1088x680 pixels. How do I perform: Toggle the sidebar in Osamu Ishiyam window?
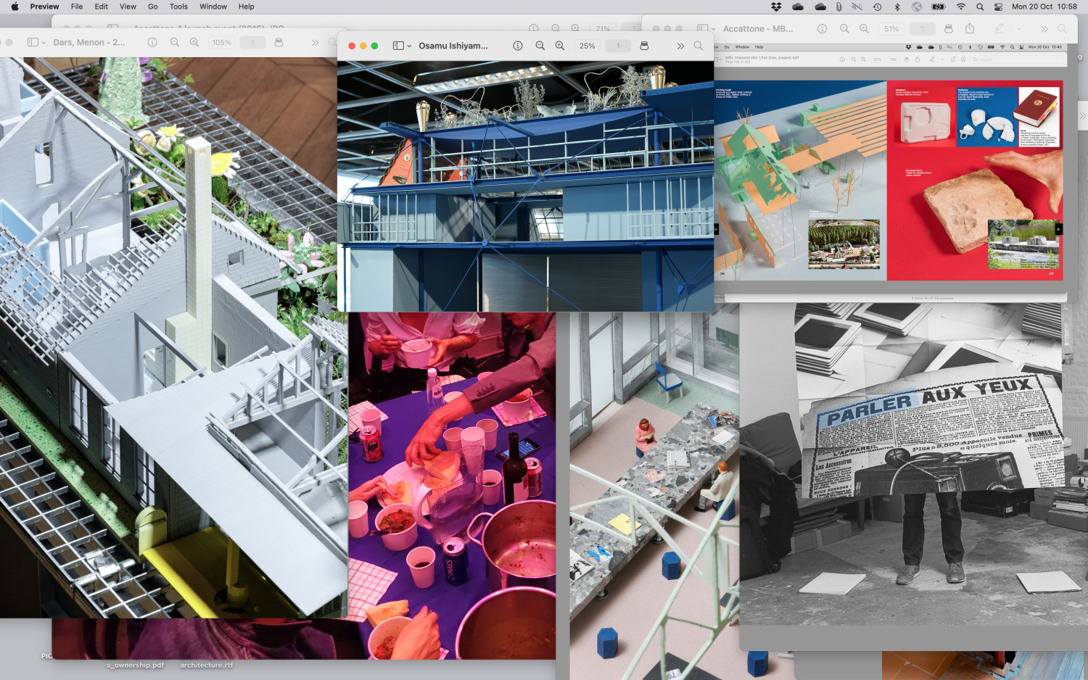397,46
